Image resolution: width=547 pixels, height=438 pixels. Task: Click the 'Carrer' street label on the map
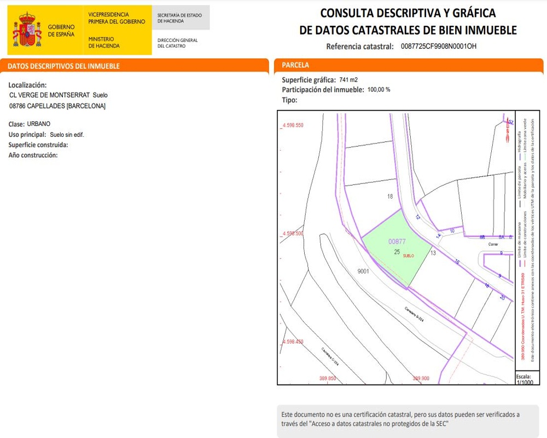493,245
